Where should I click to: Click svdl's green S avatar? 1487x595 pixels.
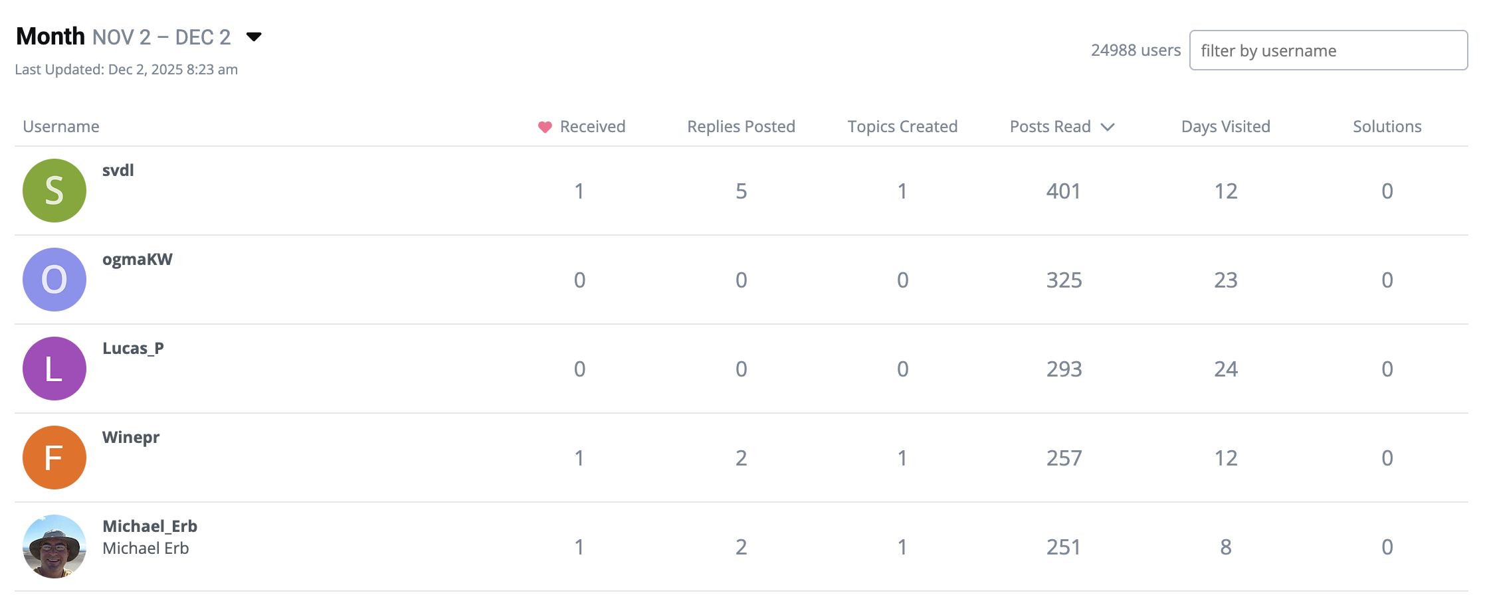[54, 191]
